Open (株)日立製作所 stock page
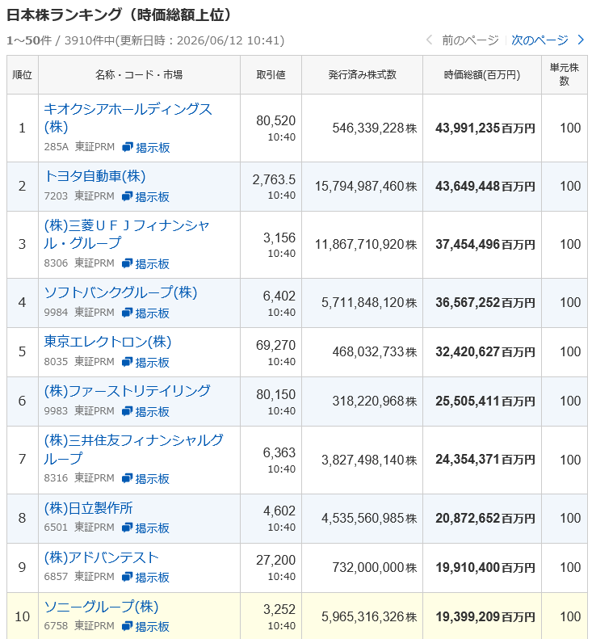Screen dimensions: 592x639 [88, 508]
